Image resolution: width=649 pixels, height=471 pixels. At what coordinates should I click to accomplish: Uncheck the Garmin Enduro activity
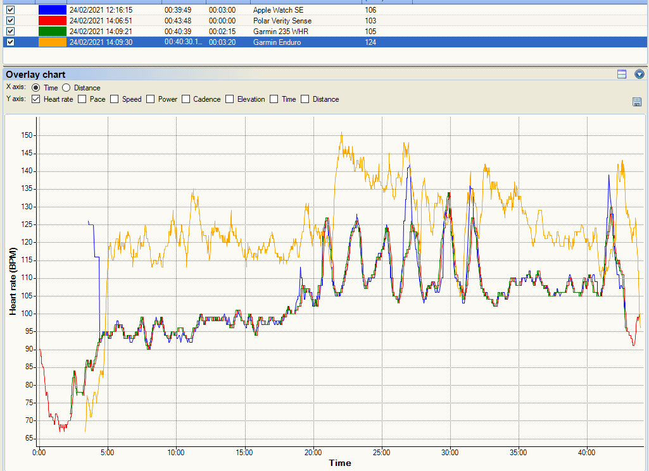pyautogui.click(x=9, y=42)
